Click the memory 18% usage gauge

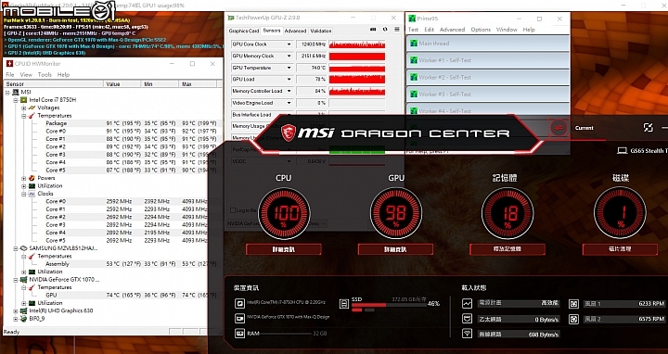coord(507,213)
